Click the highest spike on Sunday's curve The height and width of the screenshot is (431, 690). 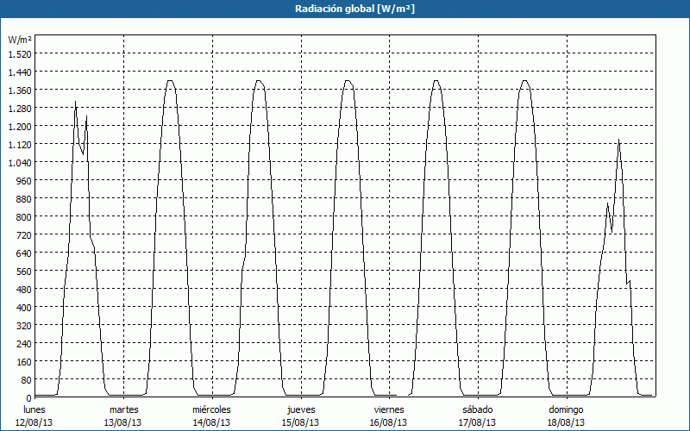(618, 140)
